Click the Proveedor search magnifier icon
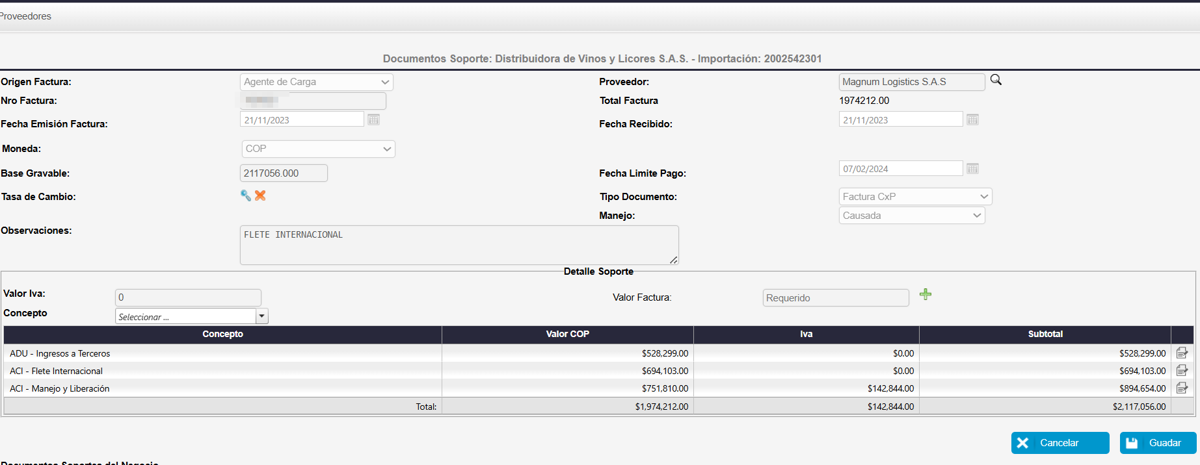The height and width of the screenshot is (465, 1200). 996,80
